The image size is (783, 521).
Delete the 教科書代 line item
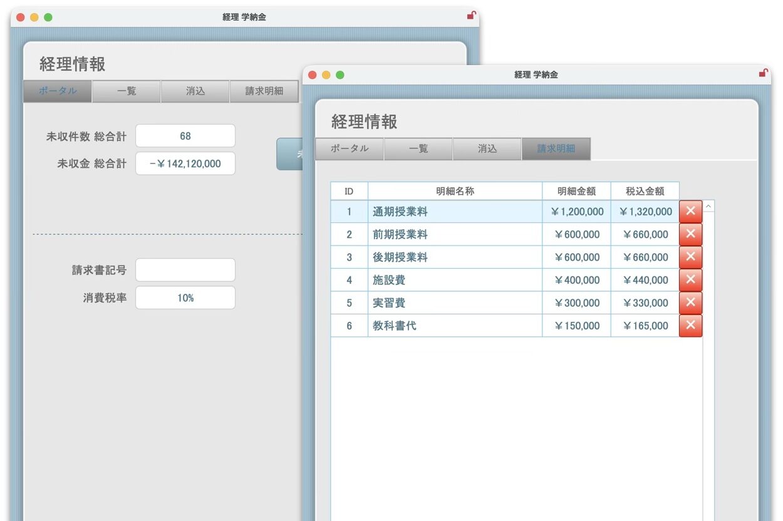pyautogui.click(x=690, y=325)
